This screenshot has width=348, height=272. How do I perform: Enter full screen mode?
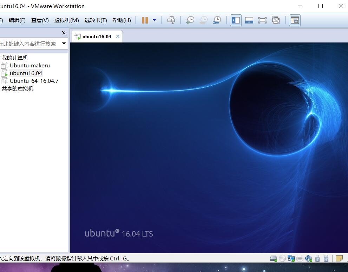[x=262, y=20]
